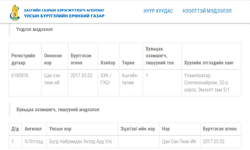Open the НЭЭЛТТЭЙ МЭДЭЭЛЭЛ menu item
This screenshot has width=250, height=150.
tap(207, 11)
